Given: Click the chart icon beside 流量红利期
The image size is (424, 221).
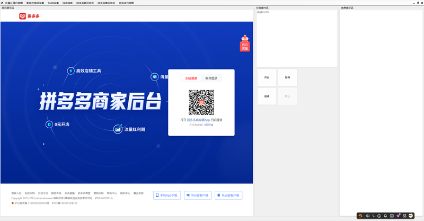Looking at the screenshot, I should coord(118,129).
